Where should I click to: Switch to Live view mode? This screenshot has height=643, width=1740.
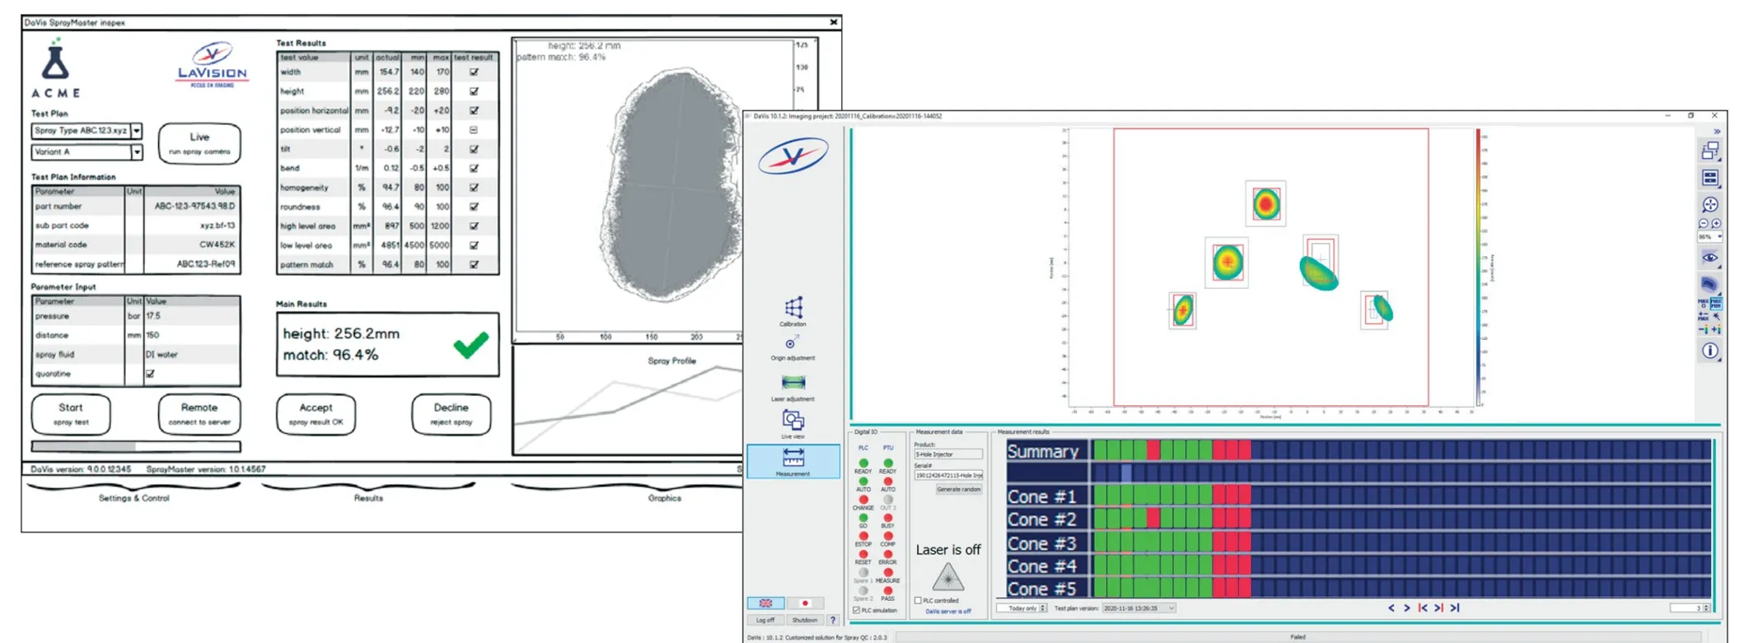coord(793,421)
